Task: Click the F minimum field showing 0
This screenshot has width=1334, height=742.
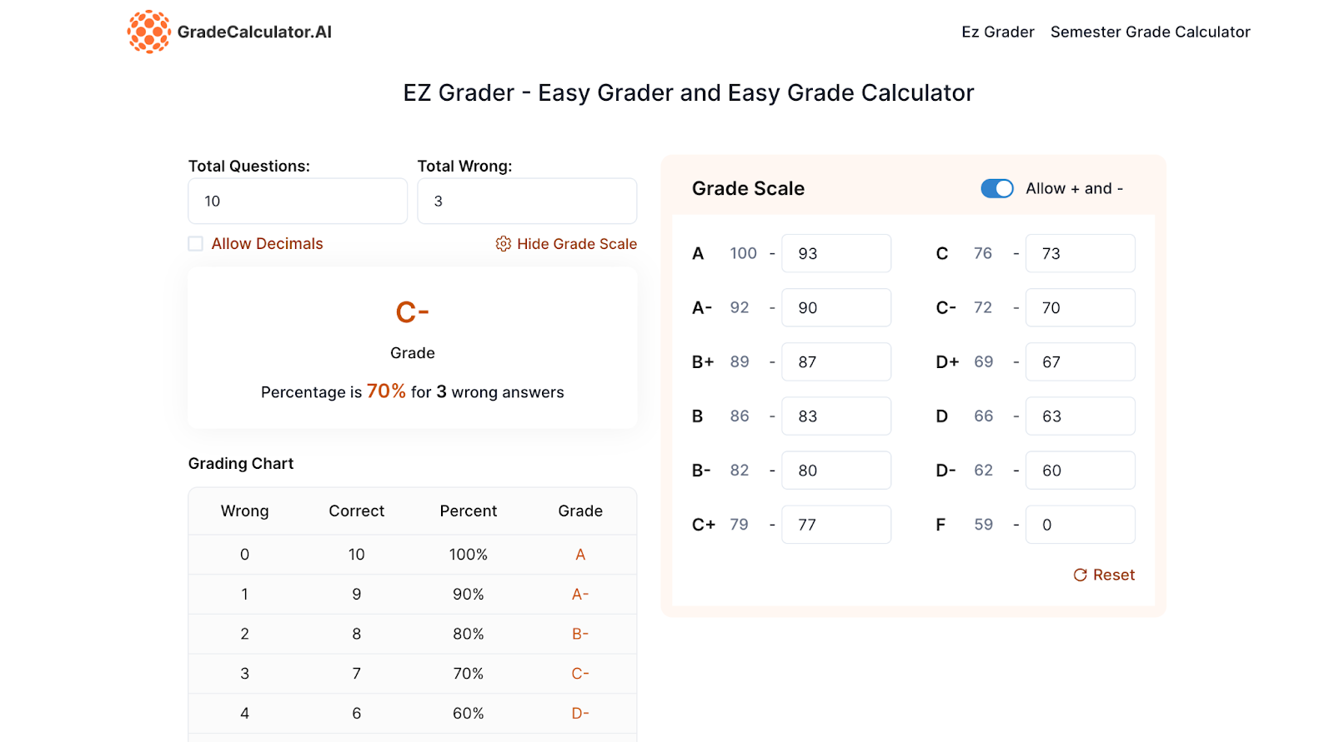Action: tap(1081, 525)
